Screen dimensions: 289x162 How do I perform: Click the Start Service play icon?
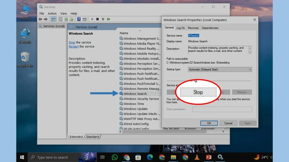click(x=92, y=19)
